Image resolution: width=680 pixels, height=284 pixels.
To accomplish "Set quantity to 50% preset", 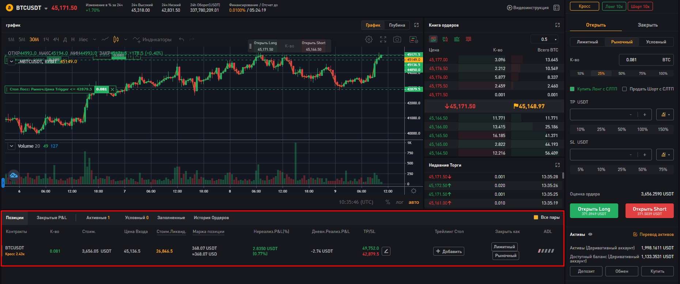I will [622, 74].
